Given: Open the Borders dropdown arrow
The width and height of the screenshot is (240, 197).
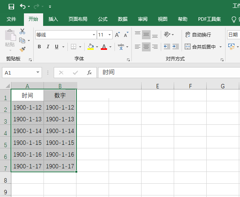Looking at the screenshot, I should 80,47.
